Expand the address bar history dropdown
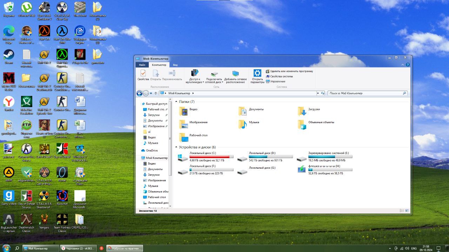This screenshot has width=449, height=252. [318, 93]
